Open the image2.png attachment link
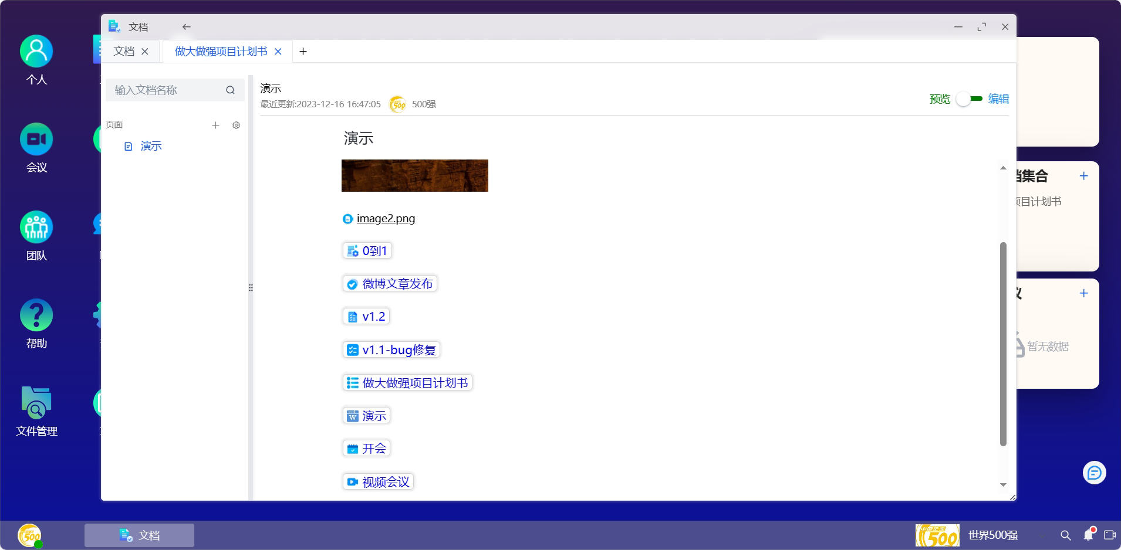 point(386,219)
